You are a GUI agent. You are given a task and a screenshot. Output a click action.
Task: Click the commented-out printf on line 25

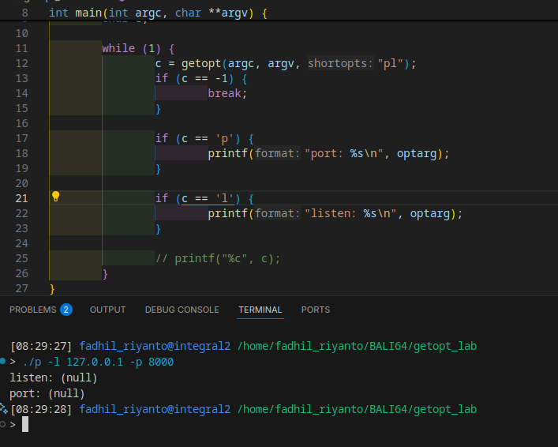coord(218,258)
